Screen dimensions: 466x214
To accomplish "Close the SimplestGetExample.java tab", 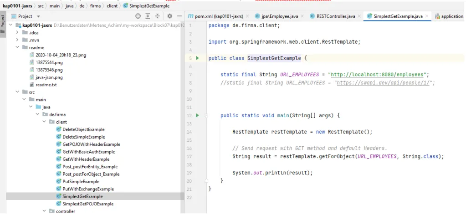I will (x=427, y=16).
